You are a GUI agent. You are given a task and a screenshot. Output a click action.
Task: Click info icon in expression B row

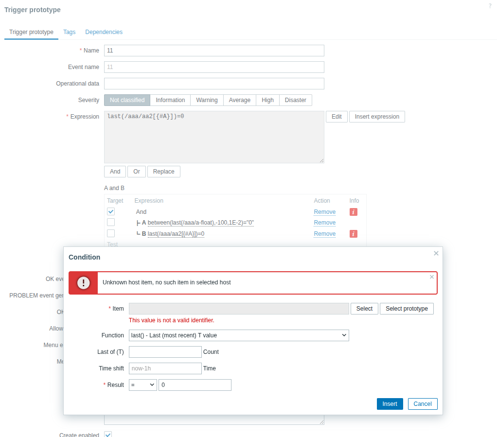[354, 234]
